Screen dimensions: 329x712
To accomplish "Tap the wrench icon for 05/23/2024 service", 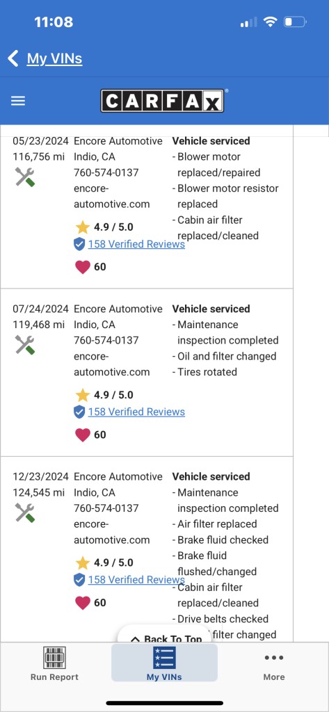I will point(24,177).
